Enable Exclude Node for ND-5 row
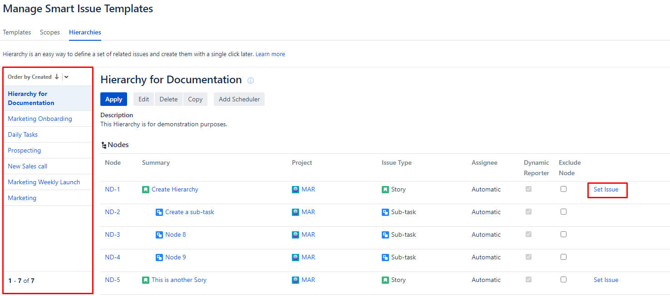This screenshot has height=296, width=670. [x=563, y=280]
